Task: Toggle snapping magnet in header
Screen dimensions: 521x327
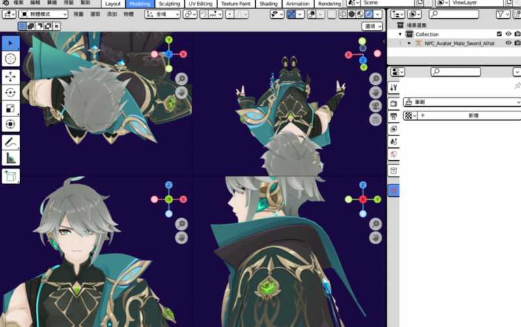Action: click(x=204, y=14)
